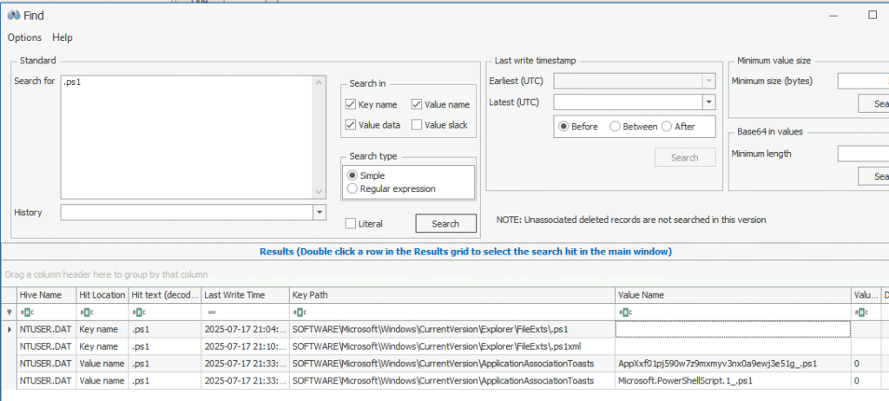This screenshot has width=889, height=401.
Task: Select the Between timestamp radio option
Action: 616,126
